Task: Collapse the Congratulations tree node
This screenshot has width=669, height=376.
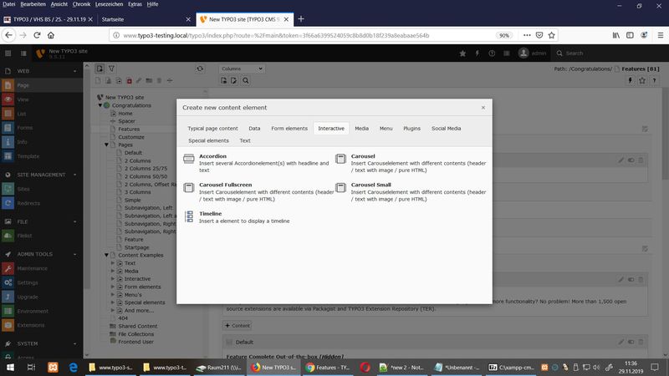Action: pos(100,105)
